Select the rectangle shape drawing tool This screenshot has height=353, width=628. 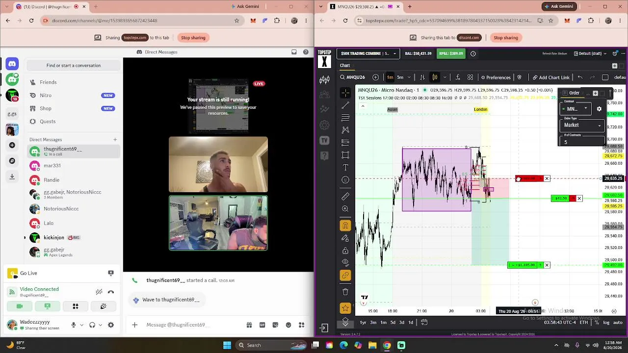click(345, 155)
